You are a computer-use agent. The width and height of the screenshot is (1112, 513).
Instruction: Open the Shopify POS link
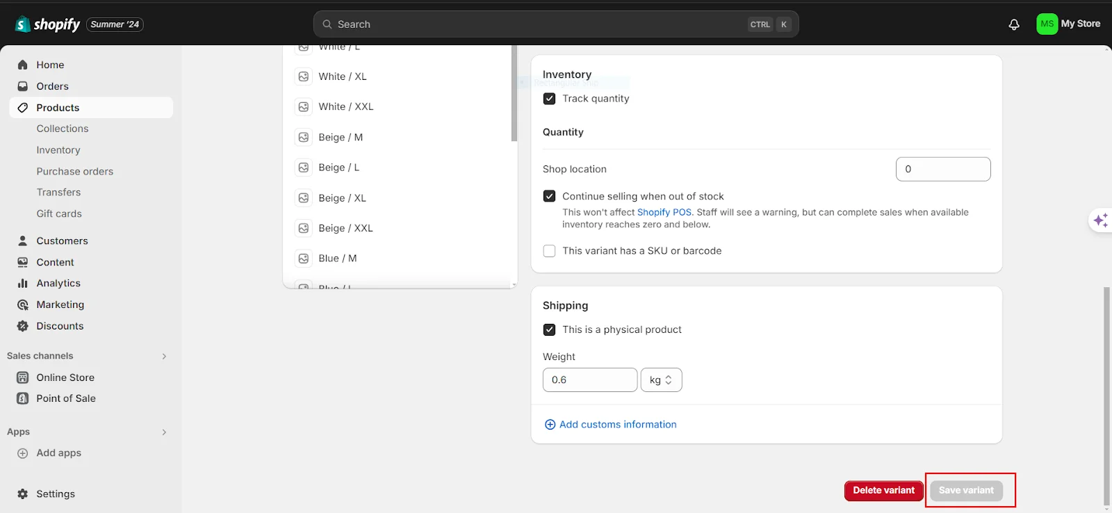(x=664, y=212)
